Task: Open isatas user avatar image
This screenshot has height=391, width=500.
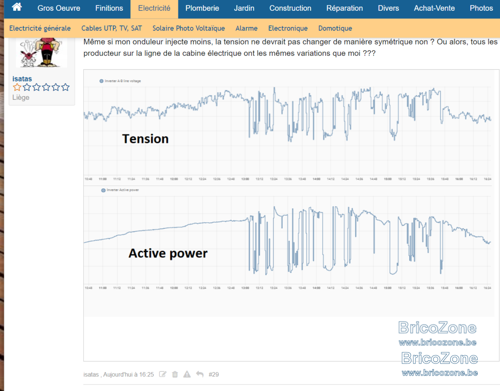Action: click(41, 53)
